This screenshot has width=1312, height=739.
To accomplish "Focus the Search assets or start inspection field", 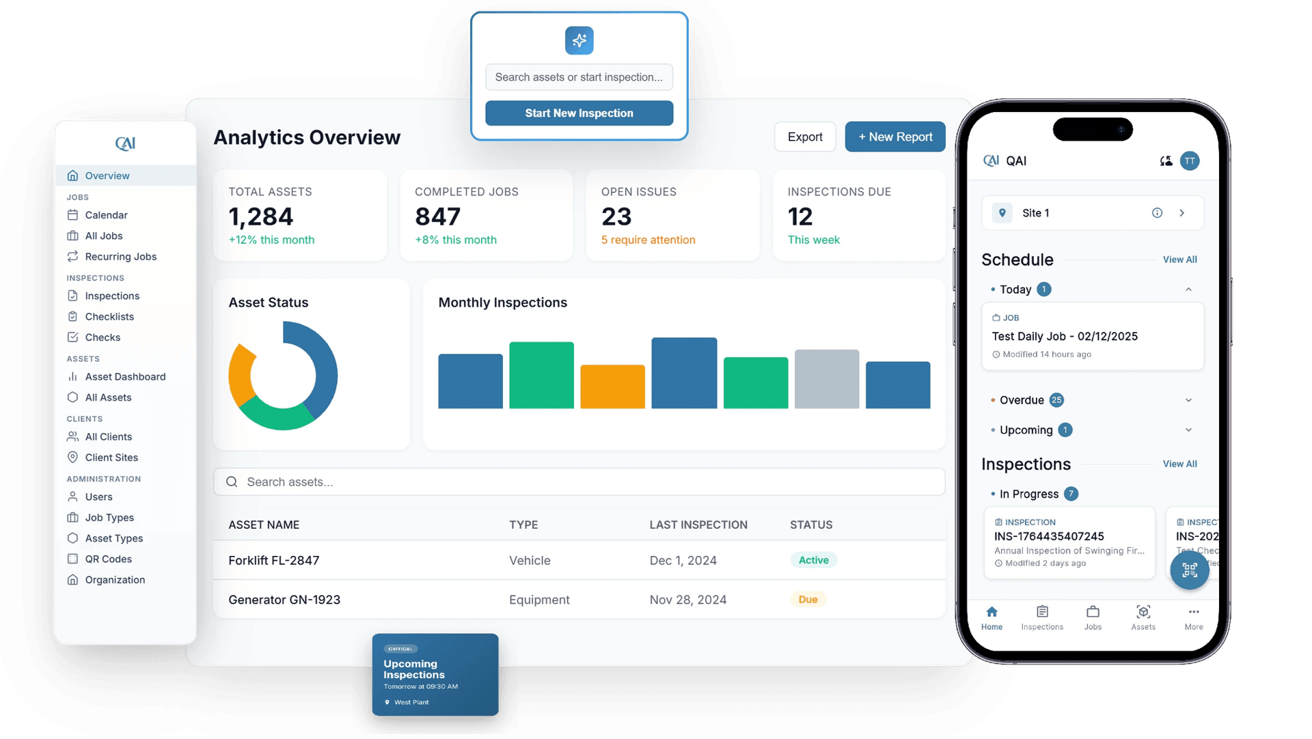I will pos(579,77).
